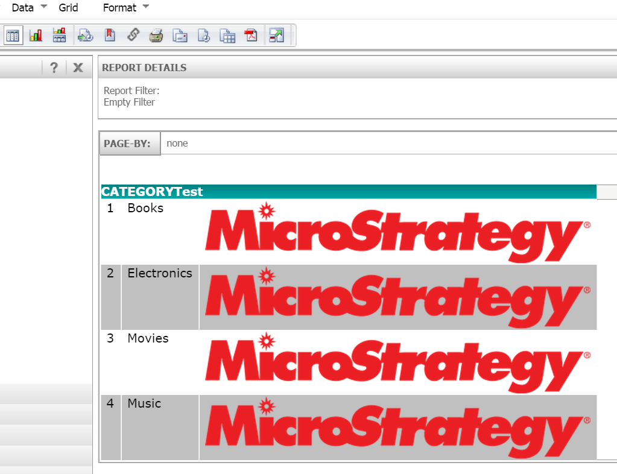This screenshot has width=617, height=474.
Task: Select Grid and Graph view icon
Action: point(59,36)
